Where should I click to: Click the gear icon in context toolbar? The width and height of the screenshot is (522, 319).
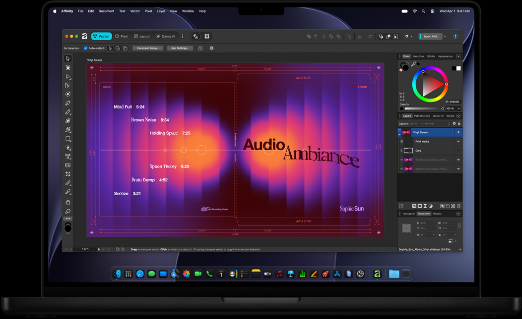tap(212, 48)
